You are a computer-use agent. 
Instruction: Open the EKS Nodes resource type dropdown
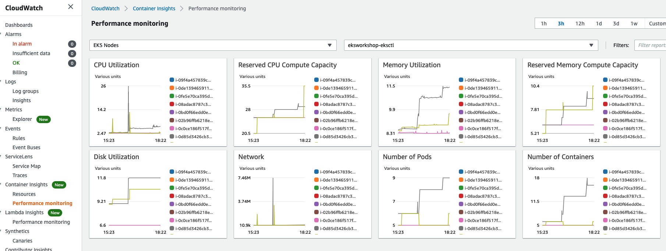pos(213,45)
